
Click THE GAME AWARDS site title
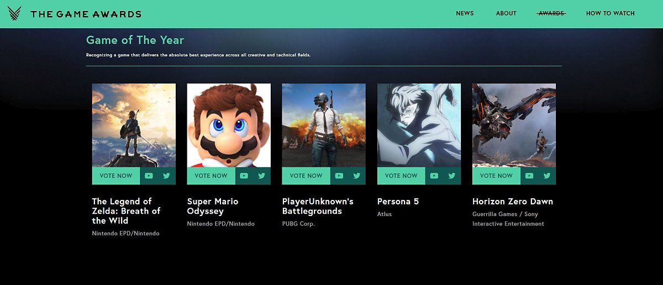click(x=86, y=14)
